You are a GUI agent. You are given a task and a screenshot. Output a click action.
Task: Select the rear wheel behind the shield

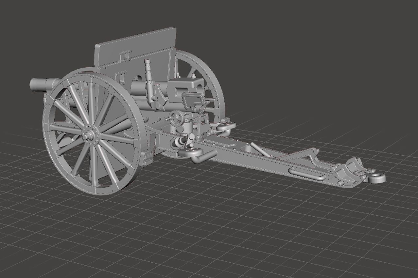pos(209,75)
